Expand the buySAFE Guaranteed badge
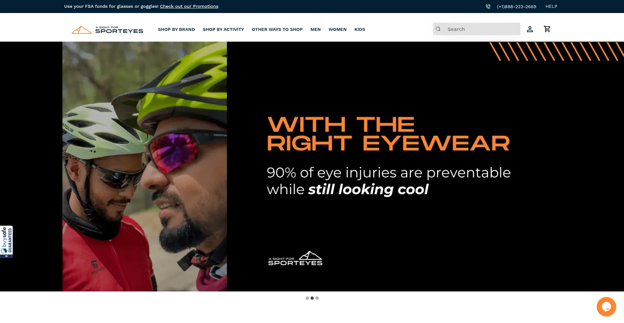 pos(6,242)
